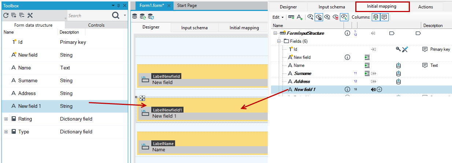Switch to the Form data structure tab
The height and width of the screenshot is (163, 452).
click(x=33, y=25)
